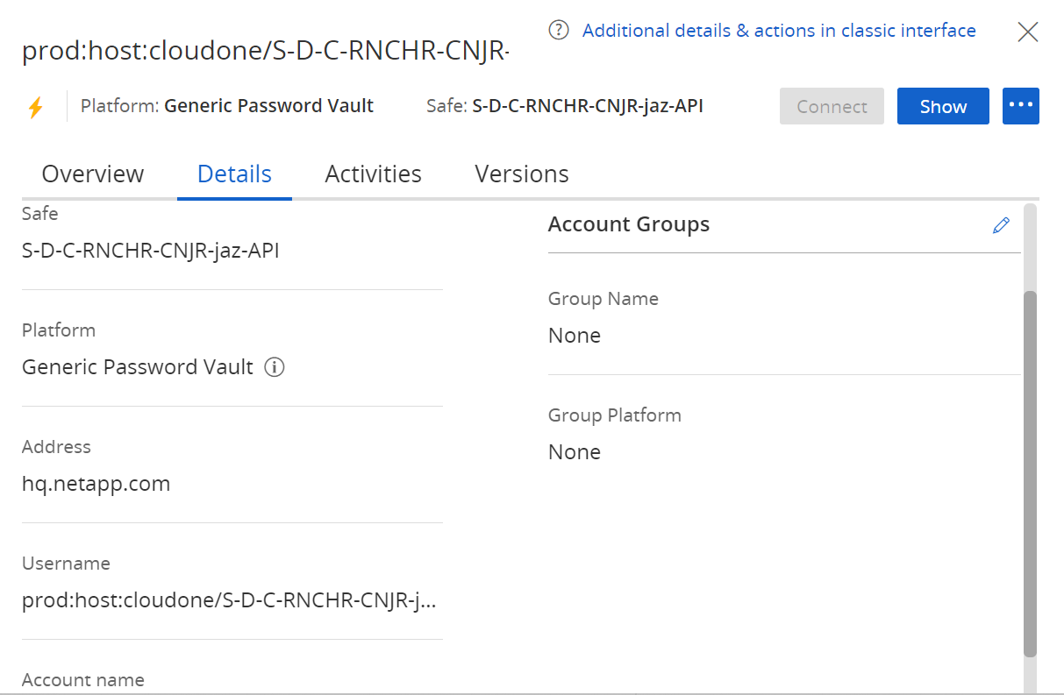
Task: Click the vertical scrollbar thumb
Action: pyautogui.click(x=1030, y=473)
